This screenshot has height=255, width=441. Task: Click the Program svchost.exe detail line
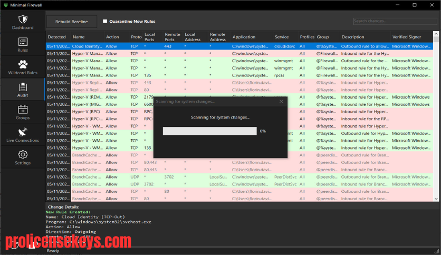99,222
